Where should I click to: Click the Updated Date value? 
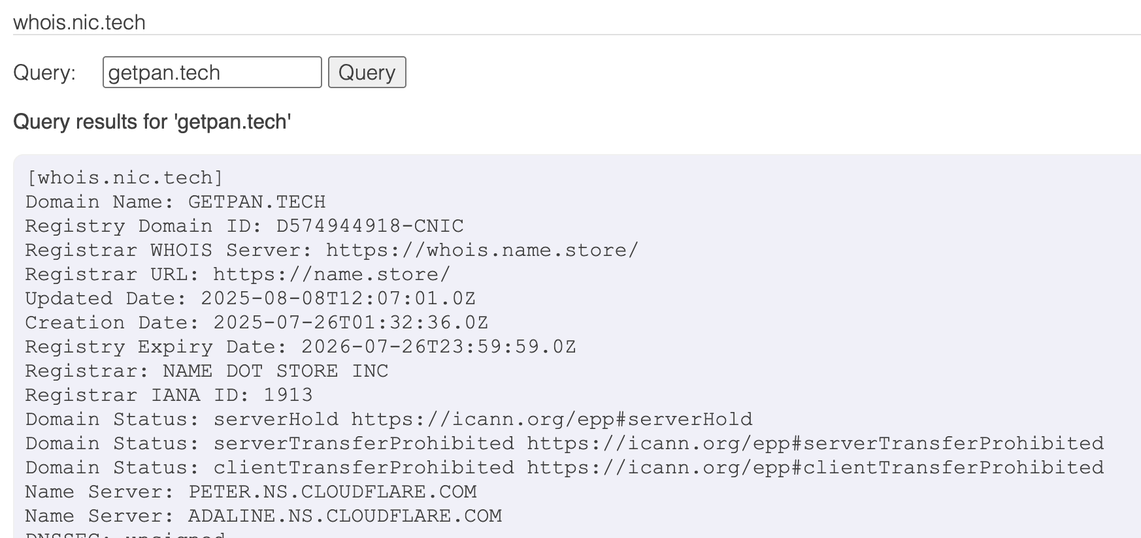tap(338, 298)
